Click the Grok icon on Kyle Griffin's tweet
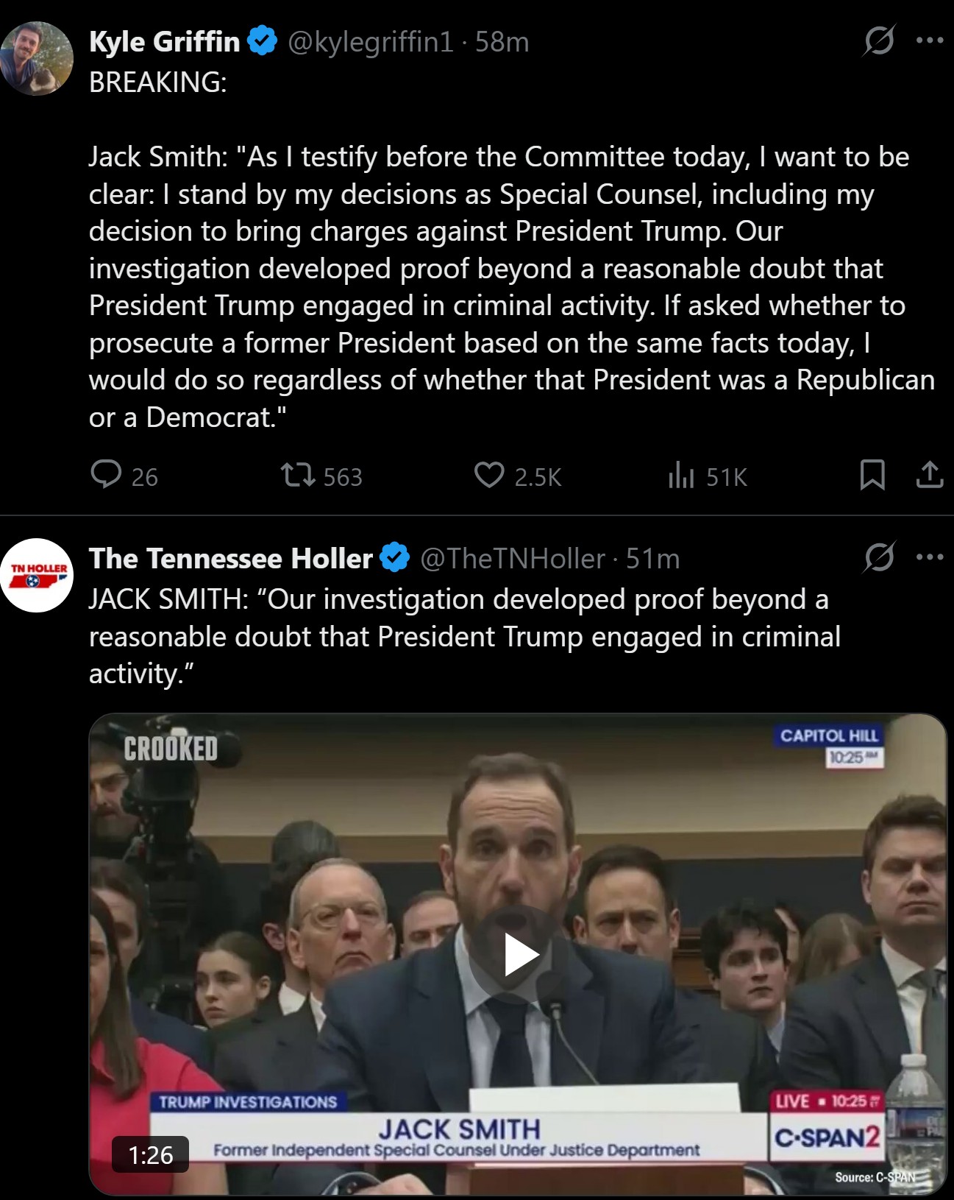This screenshot has width=954, height=1200. [x=879, y=40]
